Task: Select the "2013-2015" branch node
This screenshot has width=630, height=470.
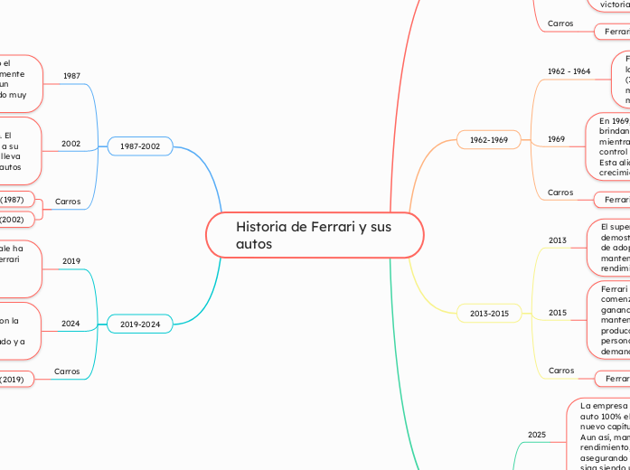Action: (489, 314)
